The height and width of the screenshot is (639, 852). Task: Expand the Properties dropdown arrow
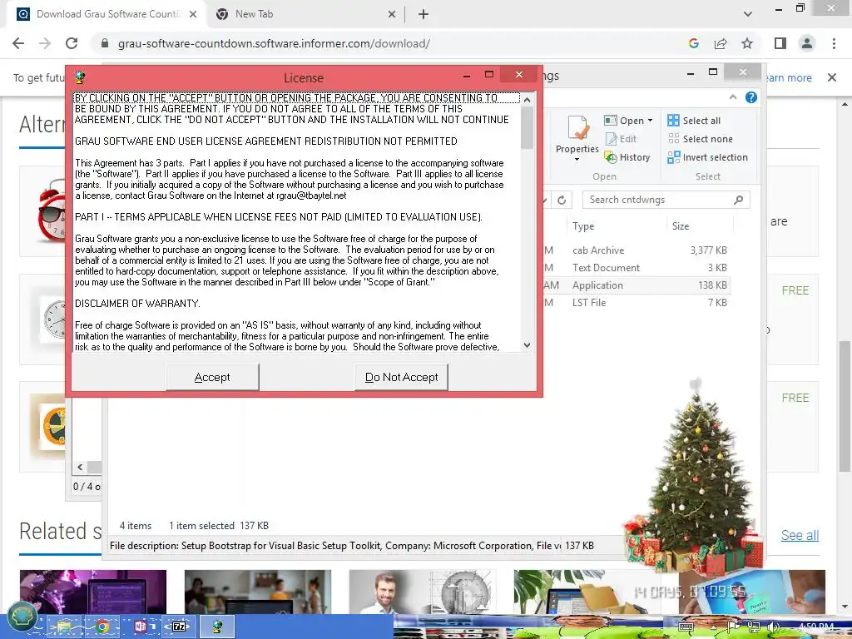(577, 159)
